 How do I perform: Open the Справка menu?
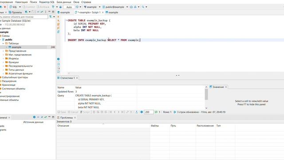click(86, 2)
